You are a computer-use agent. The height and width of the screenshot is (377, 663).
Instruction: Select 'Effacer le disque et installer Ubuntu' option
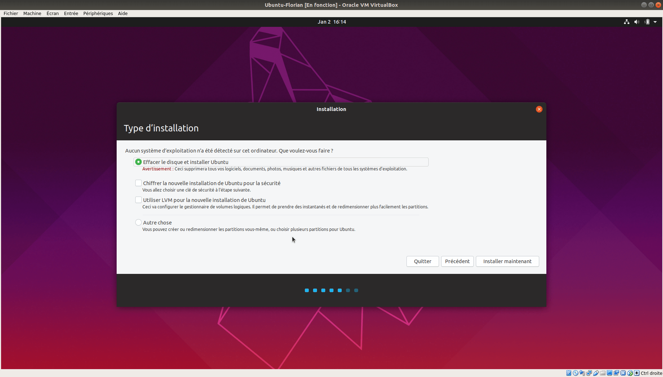coord(138,162)
